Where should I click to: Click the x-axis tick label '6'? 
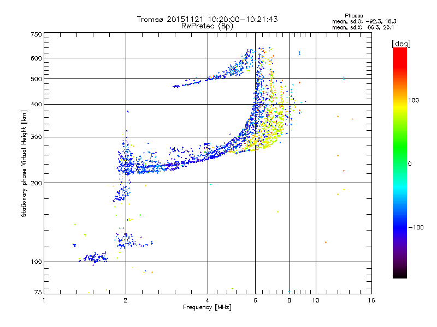click(x=255, y=300)
